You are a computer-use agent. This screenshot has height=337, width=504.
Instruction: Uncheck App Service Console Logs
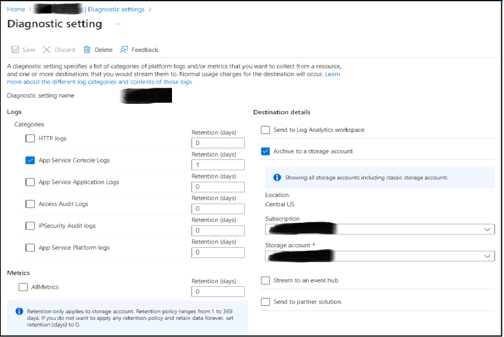tap(30, 160)
